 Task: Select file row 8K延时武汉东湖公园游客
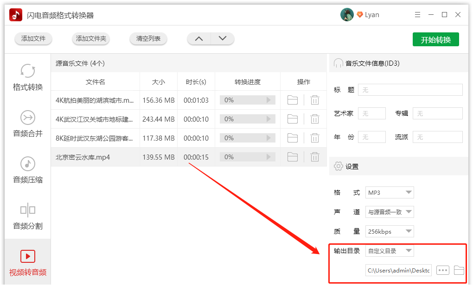(189, 138)
